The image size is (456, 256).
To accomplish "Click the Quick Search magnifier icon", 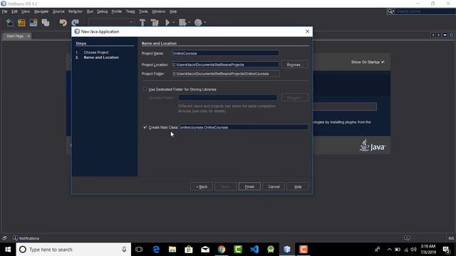I will coord(390,11).
